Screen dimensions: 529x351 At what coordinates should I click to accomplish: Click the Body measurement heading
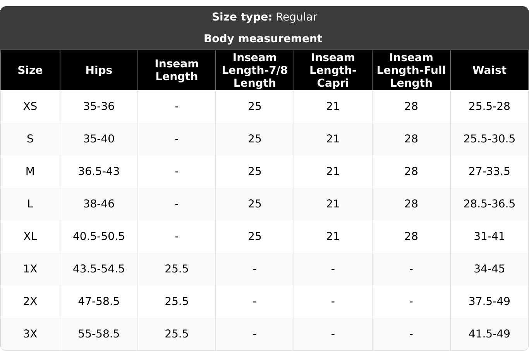(x=263, y=38)
